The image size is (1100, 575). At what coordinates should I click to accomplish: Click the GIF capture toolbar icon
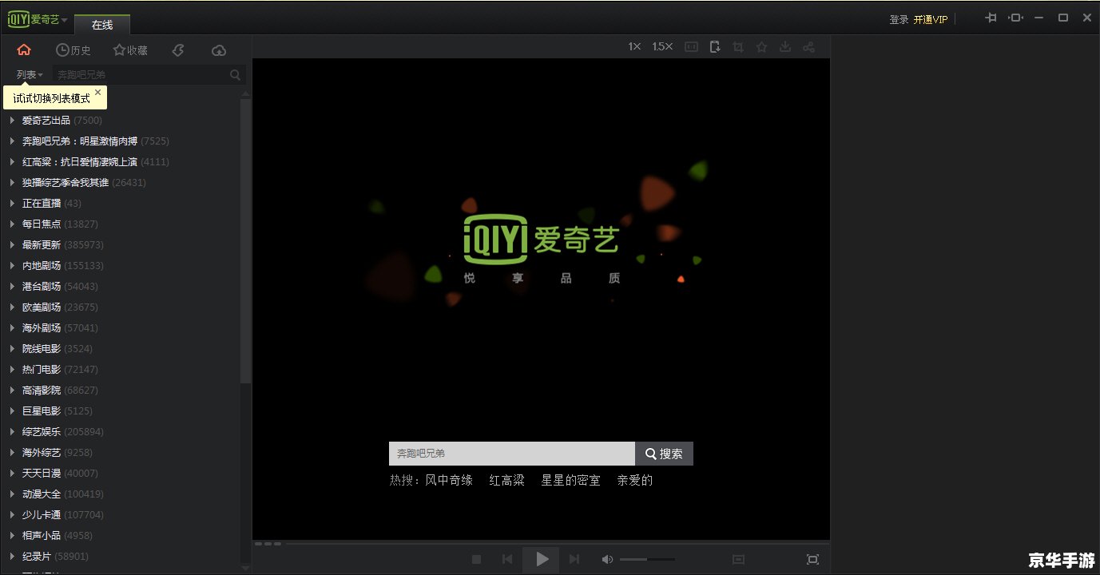pyautogui.click(x=692, y=47)
